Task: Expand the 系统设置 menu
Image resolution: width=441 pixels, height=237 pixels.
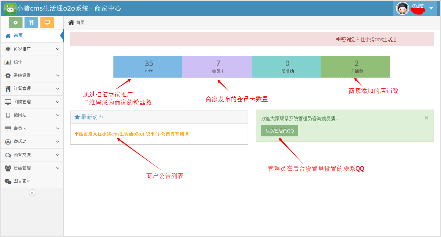Action: tap(31, 75)
